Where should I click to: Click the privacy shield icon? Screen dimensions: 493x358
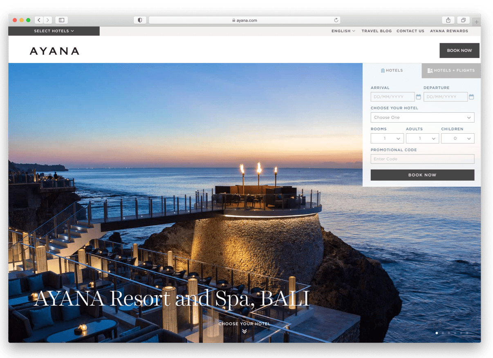tap(140, 20)
